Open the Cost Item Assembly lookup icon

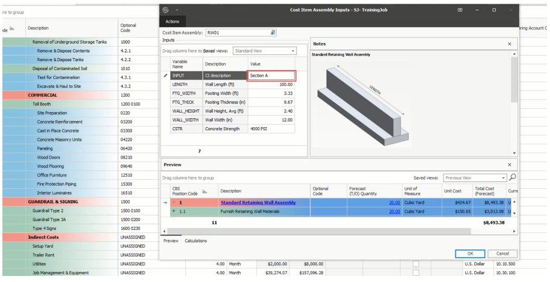click(273, 33)
